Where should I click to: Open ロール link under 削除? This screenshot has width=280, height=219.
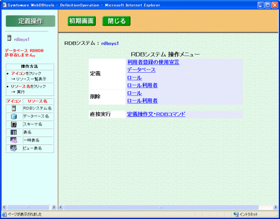[x=134, y=93]
